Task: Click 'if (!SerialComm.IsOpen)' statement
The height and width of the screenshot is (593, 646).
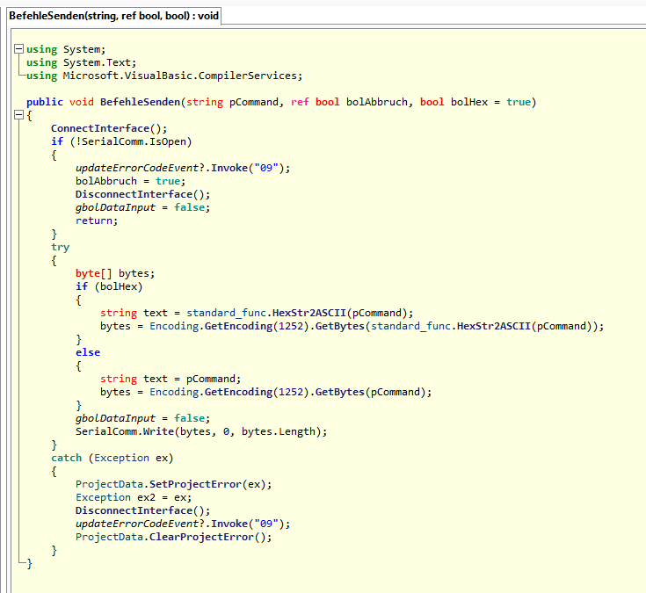Action: [121, 141]
